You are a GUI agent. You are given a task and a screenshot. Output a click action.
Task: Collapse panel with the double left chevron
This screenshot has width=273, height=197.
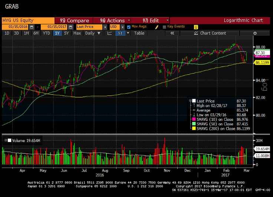(x=172, y=33)
